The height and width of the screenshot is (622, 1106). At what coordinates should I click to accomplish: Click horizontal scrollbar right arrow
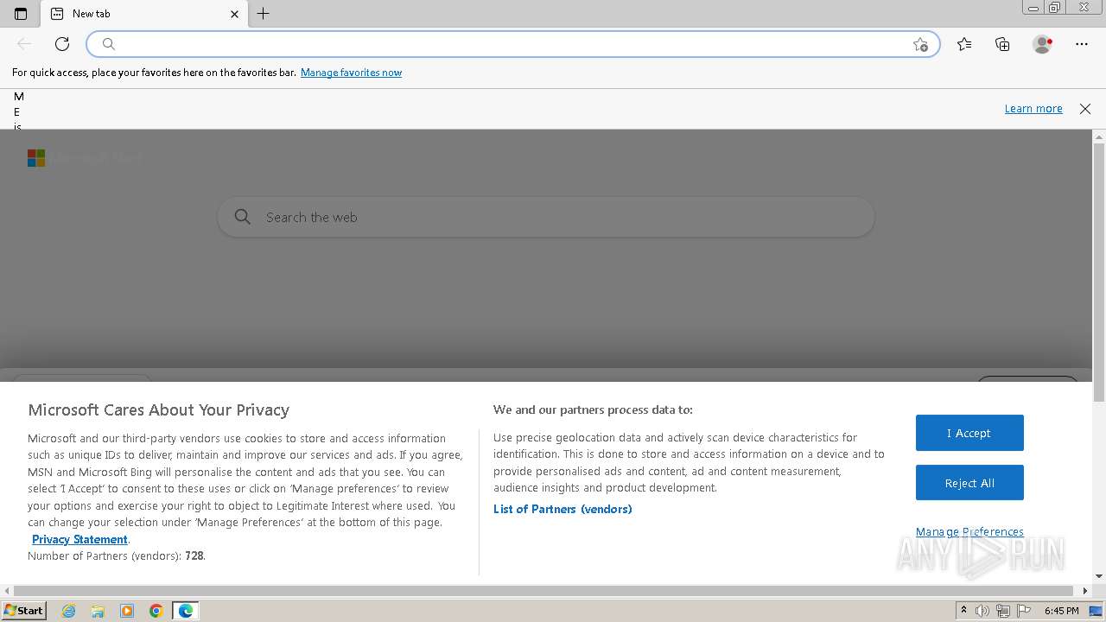click(x=1086, y=591)
